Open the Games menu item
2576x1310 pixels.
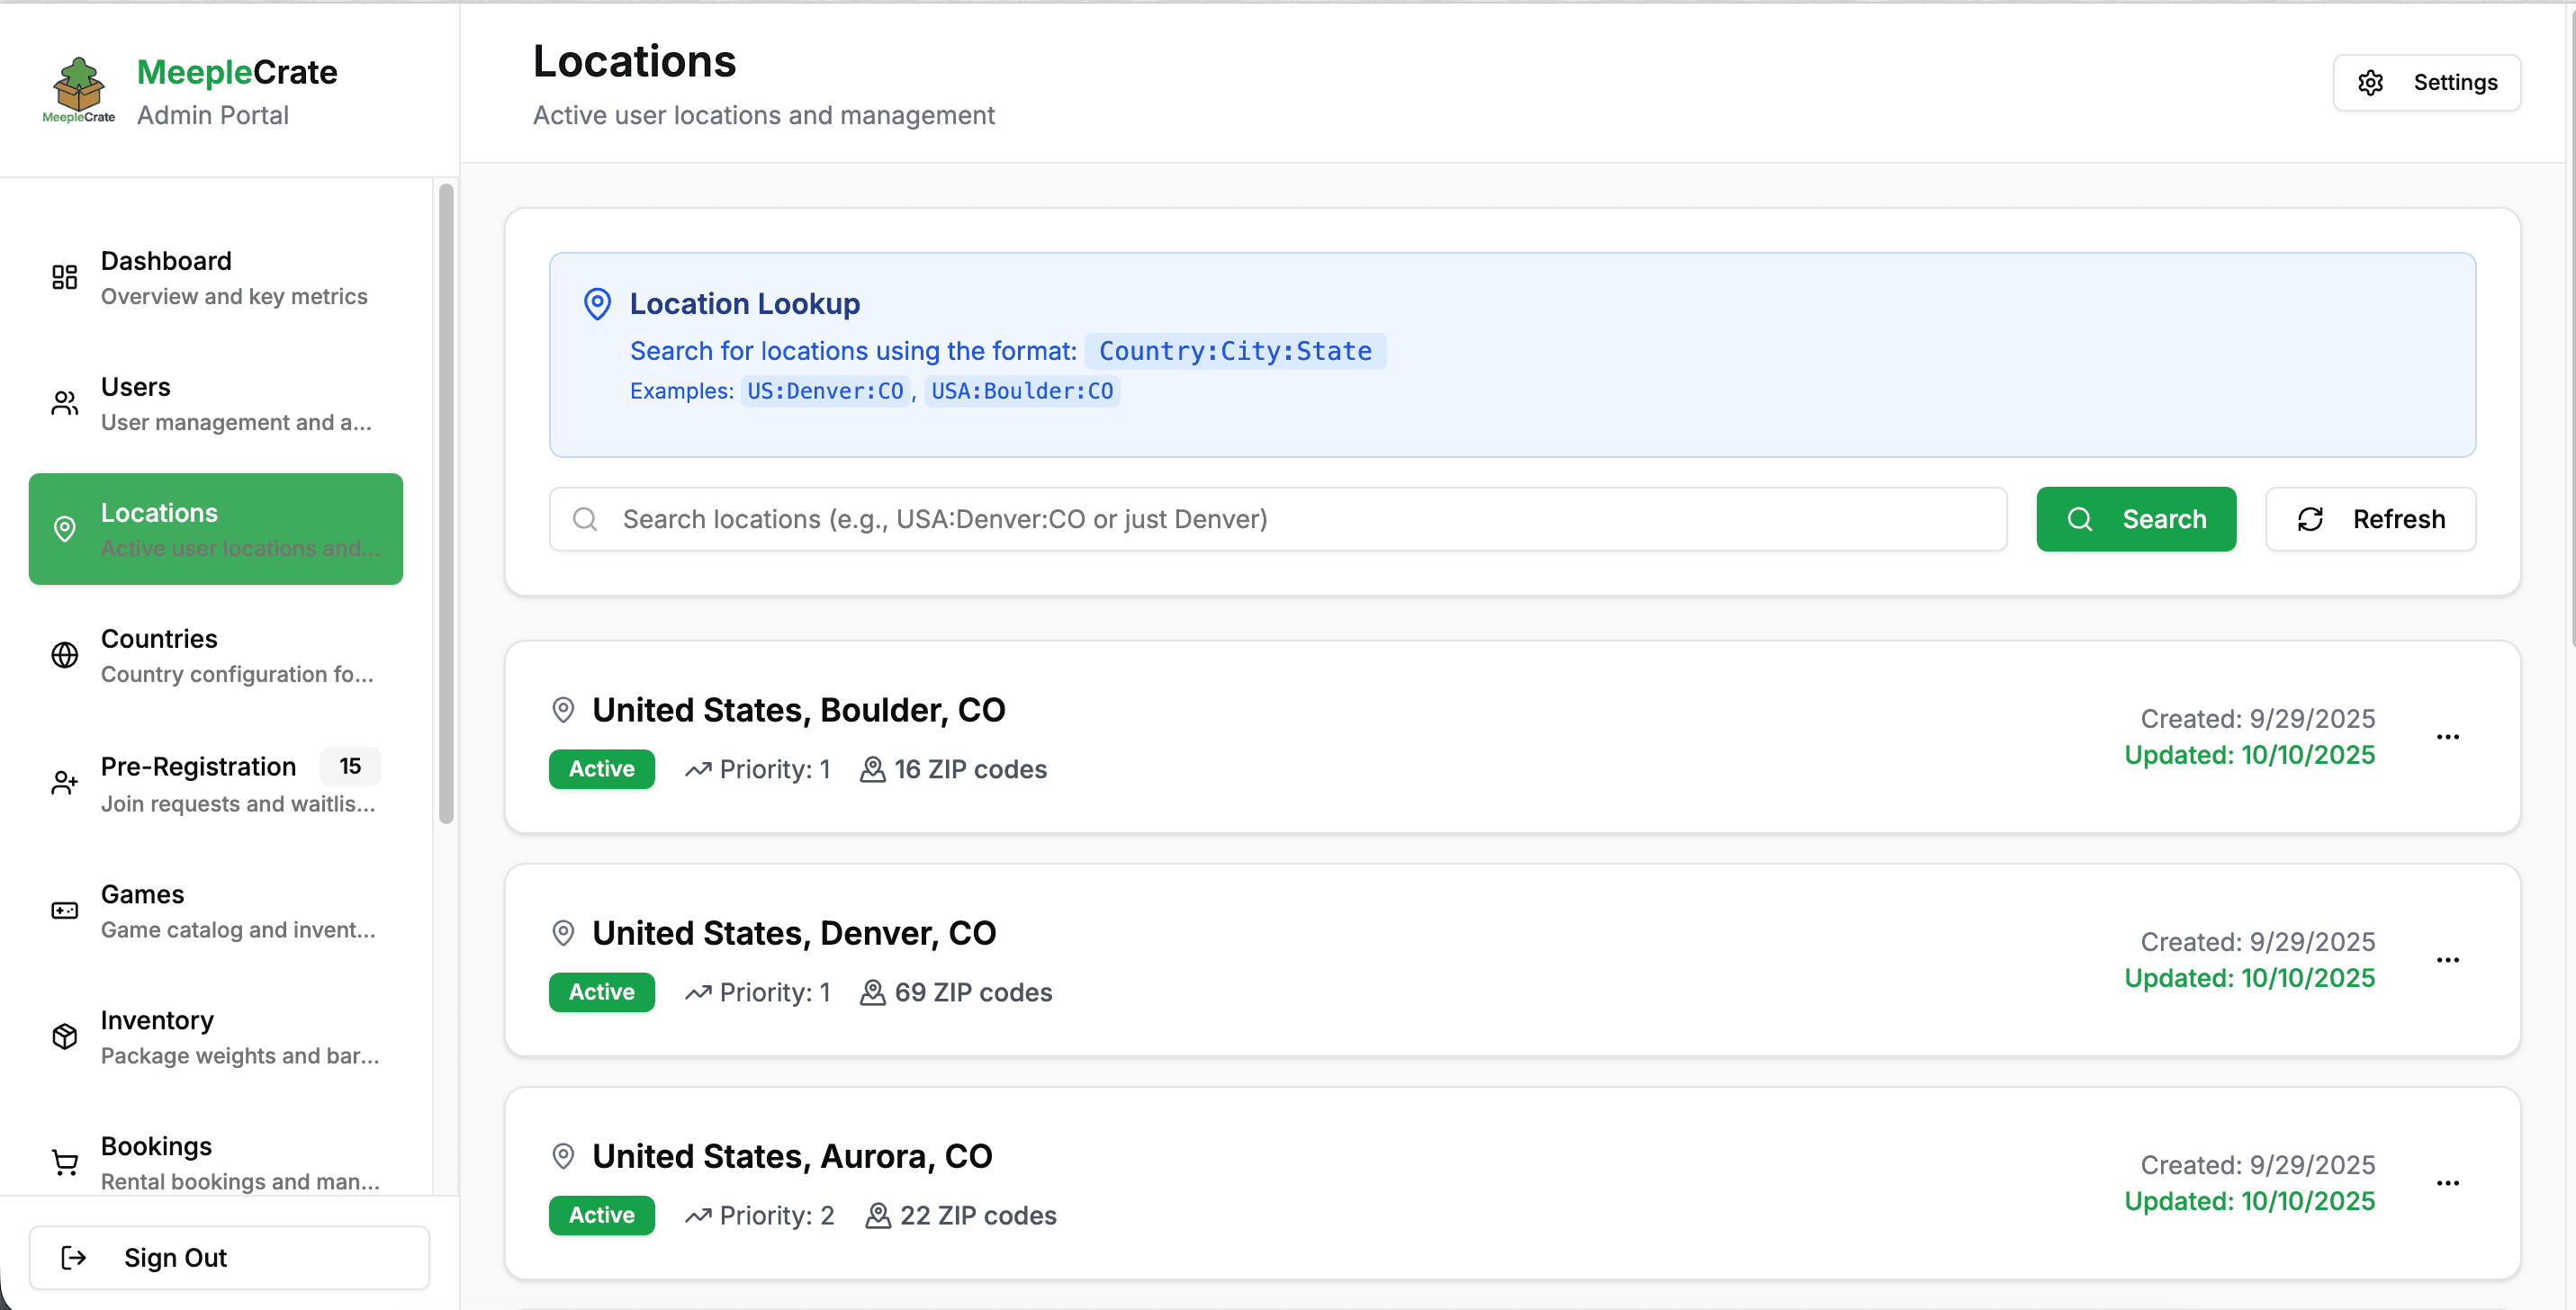(216, 911)
